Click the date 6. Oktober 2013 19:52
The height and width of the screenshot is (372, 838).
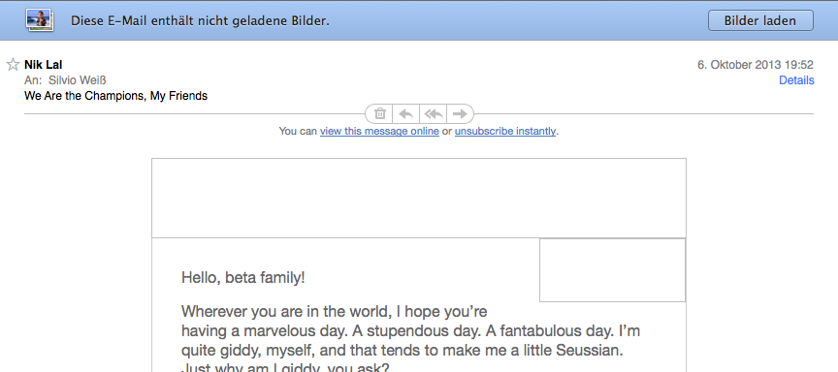(x=756, y=65)
